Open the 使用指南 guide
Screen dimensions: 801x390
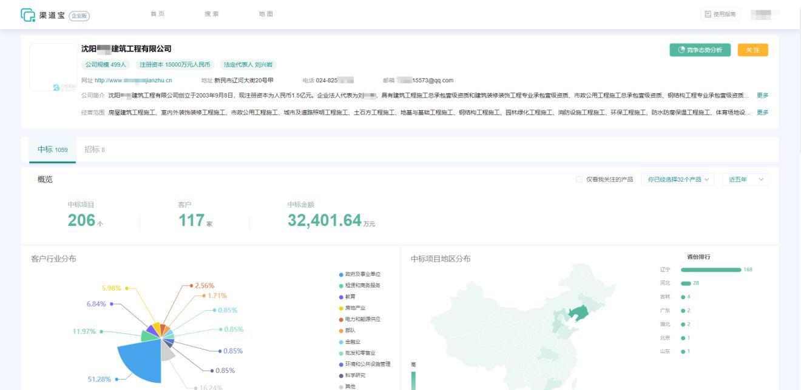[720, 15]
